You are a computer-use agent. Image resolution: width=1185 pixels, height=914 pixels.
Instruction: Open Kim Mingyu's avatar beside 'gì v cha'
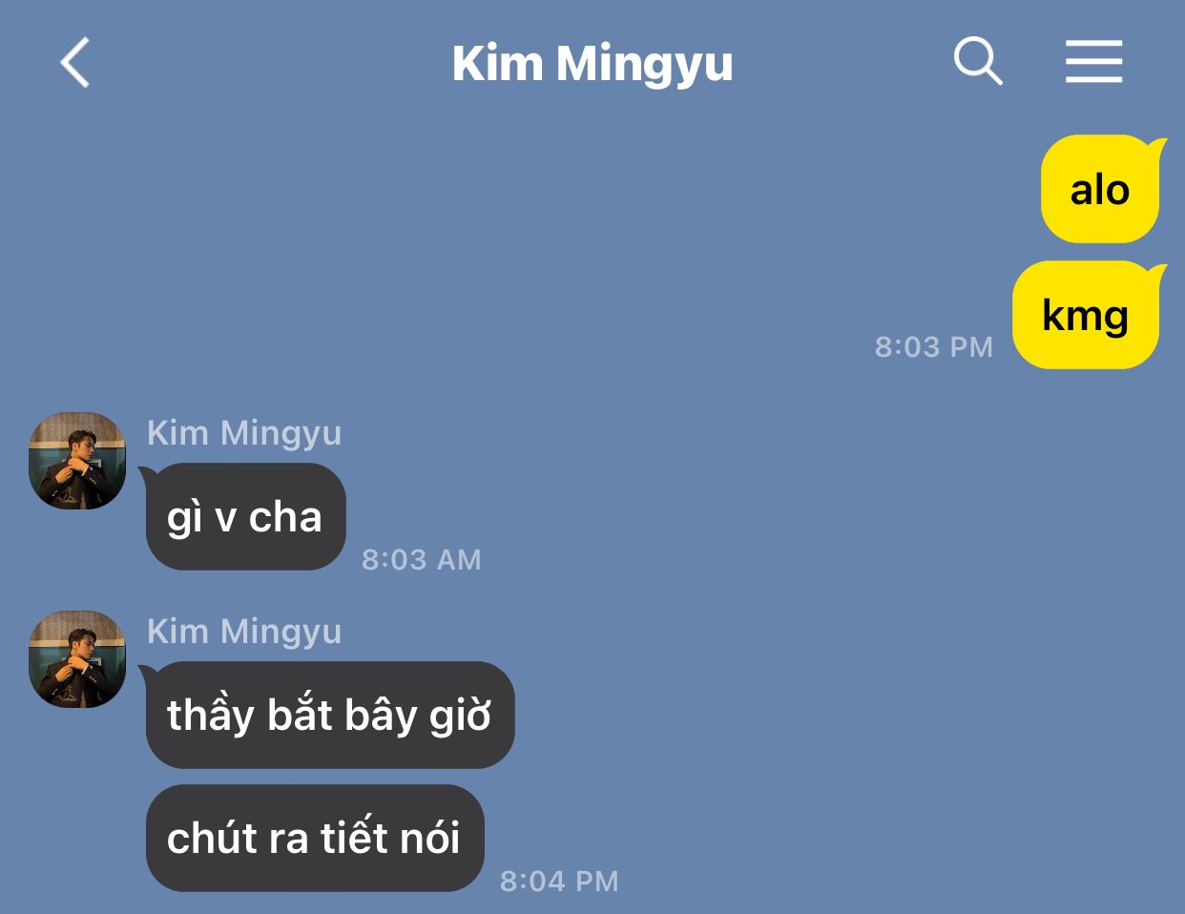(x=77, y=461)
